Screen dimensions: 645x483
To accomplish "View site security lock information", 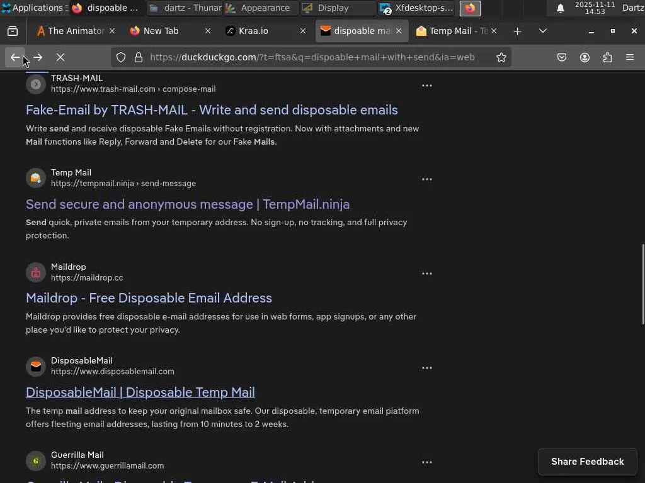I will [x=139, y=57].
